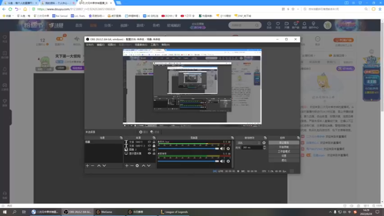This screenshot has height=216, width=384.
Task: Open the 淡出 transition dropdown
Action: (x=249, y=143)
